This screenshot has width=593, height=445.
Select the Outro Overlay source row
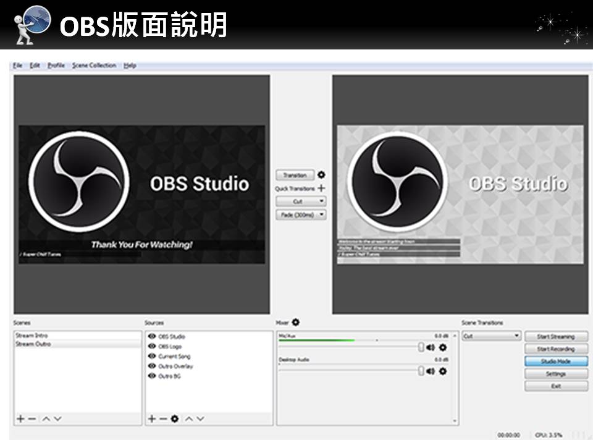(x=209, y=366)
